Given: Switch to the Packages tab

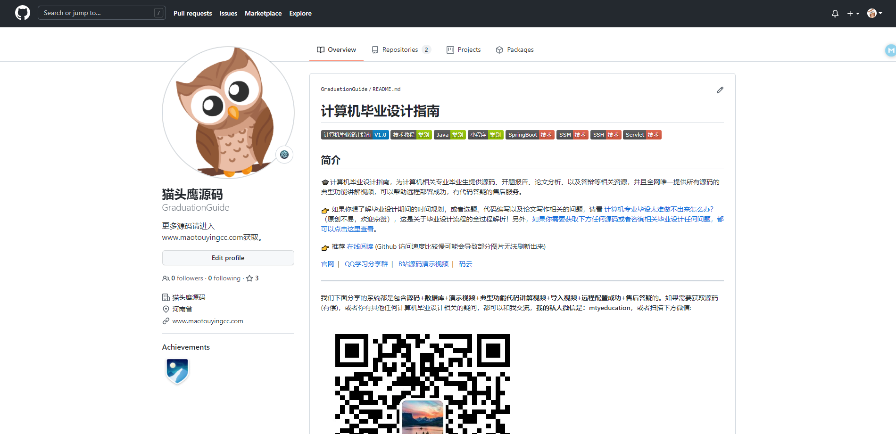Looking at the screenshot, I should (x=514, y=49).
